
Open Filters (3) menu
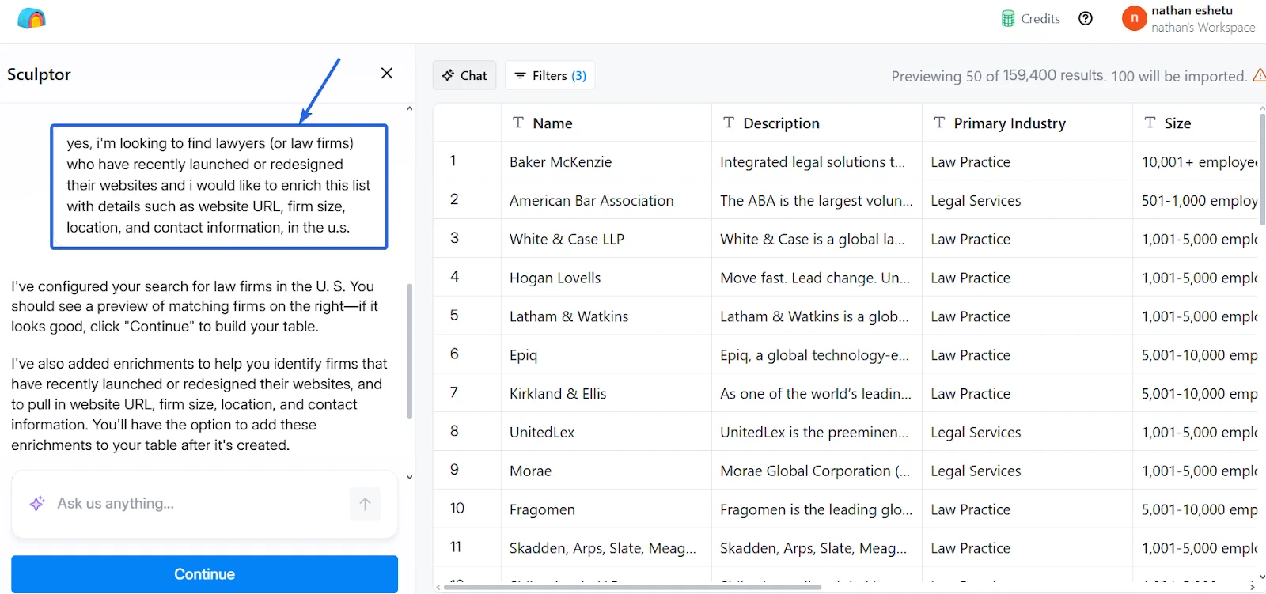[x=550, y=75]
